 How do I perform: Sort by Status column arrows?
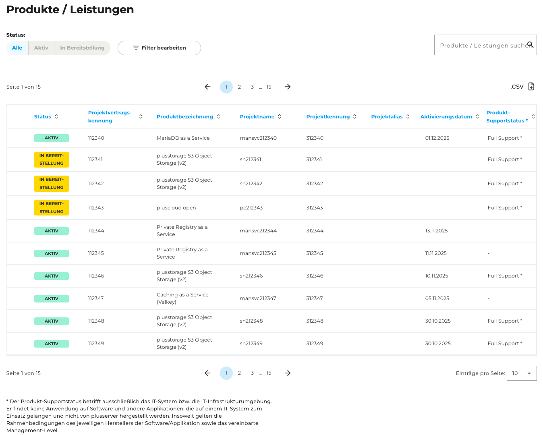[x=56, y=116]
